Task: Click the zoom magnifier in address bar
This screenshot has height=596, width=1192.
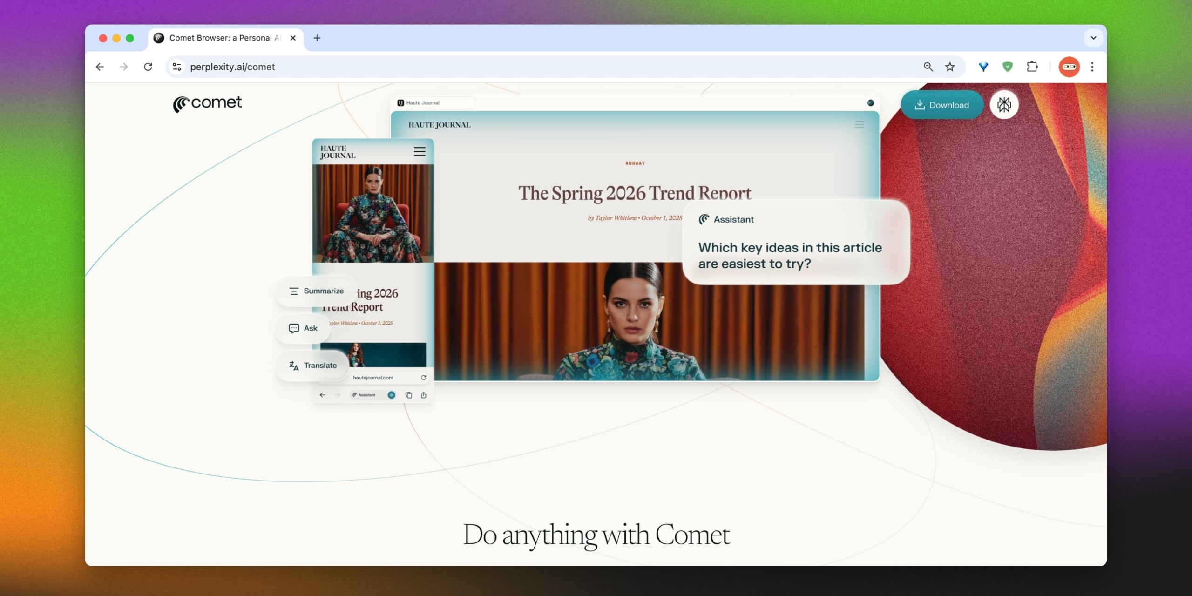Action: click(x=928, y=67)
